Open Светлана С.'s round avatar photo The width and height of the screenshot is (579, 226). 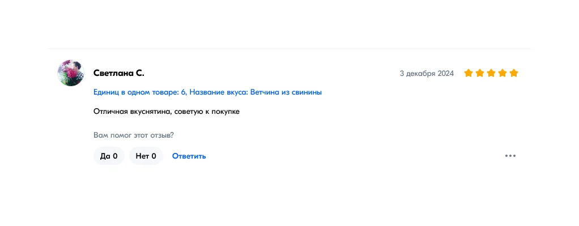71,73
